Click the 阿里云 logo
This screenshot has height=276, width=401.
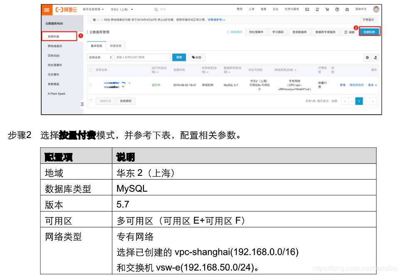point(66,10)
